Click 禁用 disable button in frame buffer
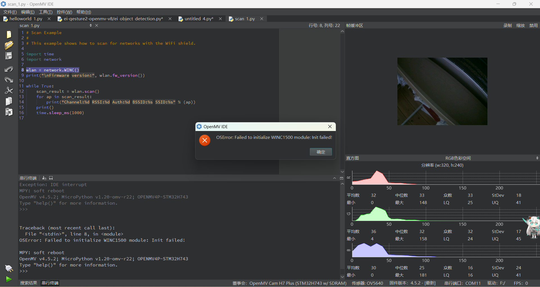 click(x=534, y=26)
